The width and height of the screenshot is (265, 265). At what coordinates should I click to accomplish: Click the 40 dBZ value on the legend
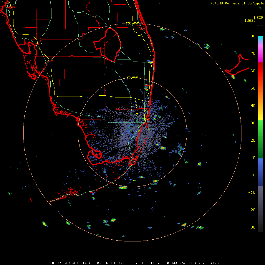point(253,106)
